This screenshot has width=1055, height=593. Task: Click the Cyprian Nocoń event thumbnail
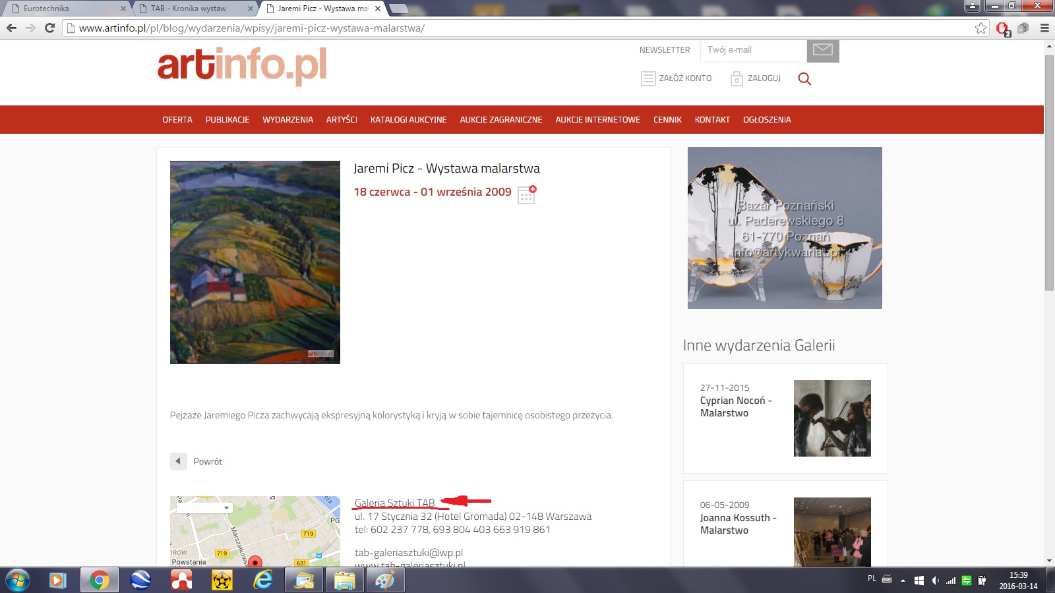pyautogui.click(x=832, y=418)
